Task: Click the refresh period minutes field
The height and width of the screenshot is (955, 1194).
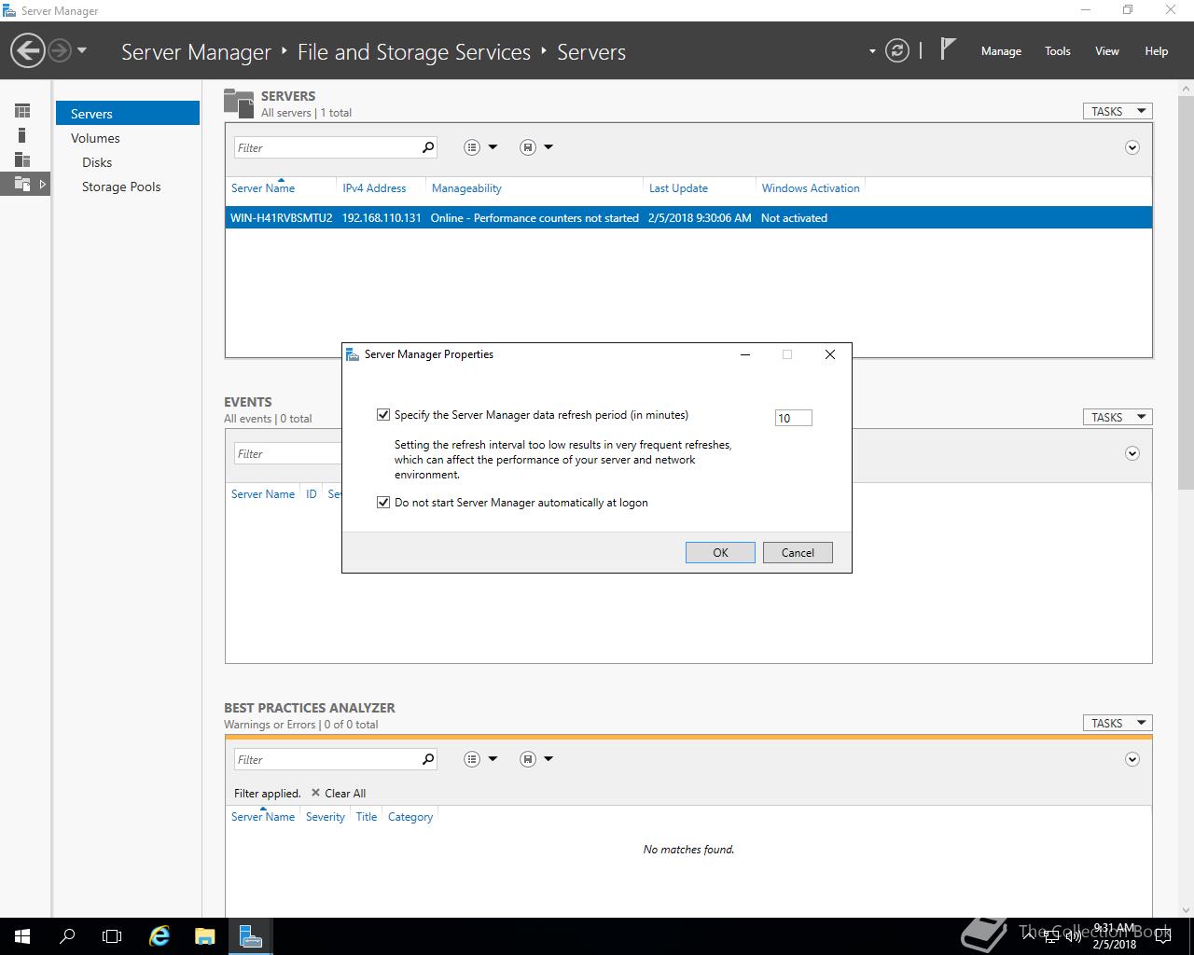Action: click(x=793, y=418)
